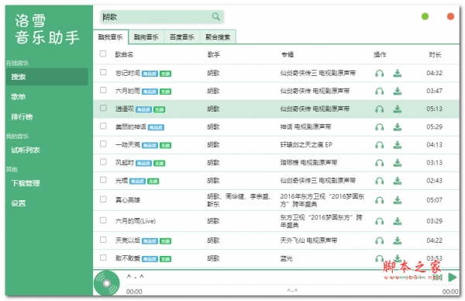Open the 百度音乐 tab
The width and height of the screenshot is (465, 301).
(x=182, y=37)
